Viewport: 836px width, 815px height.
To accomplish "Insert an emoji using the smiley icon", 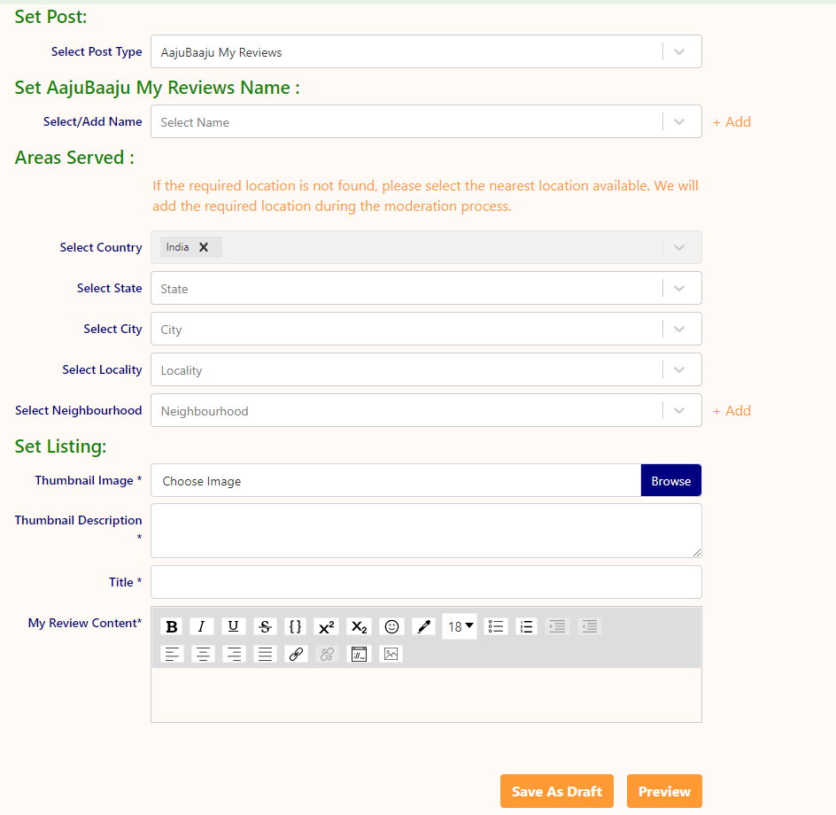I will tap(391, 626).
